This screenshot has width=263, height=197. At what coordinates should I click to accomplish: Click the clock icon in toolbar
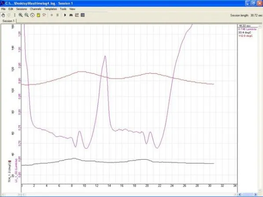[32, 15]
